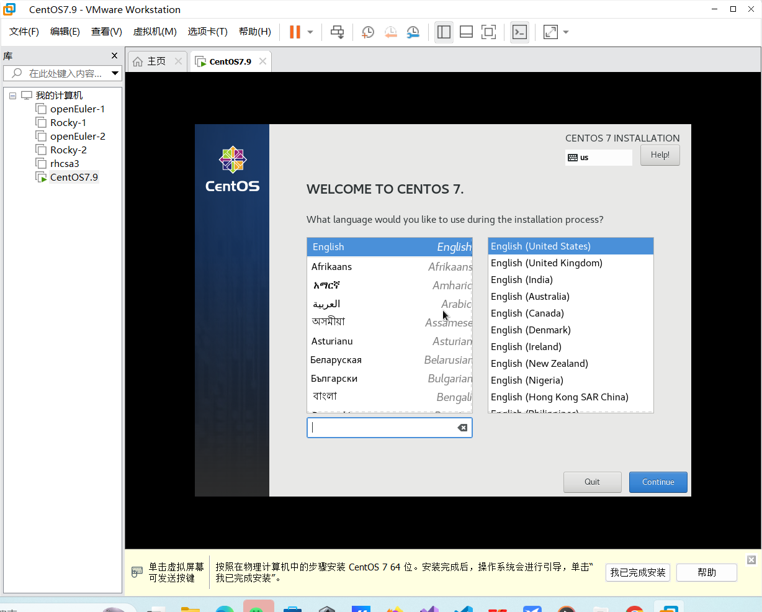Pause the virtual machine with the orange button
This screenshot has height=612, width=762.
coord(295,32)
